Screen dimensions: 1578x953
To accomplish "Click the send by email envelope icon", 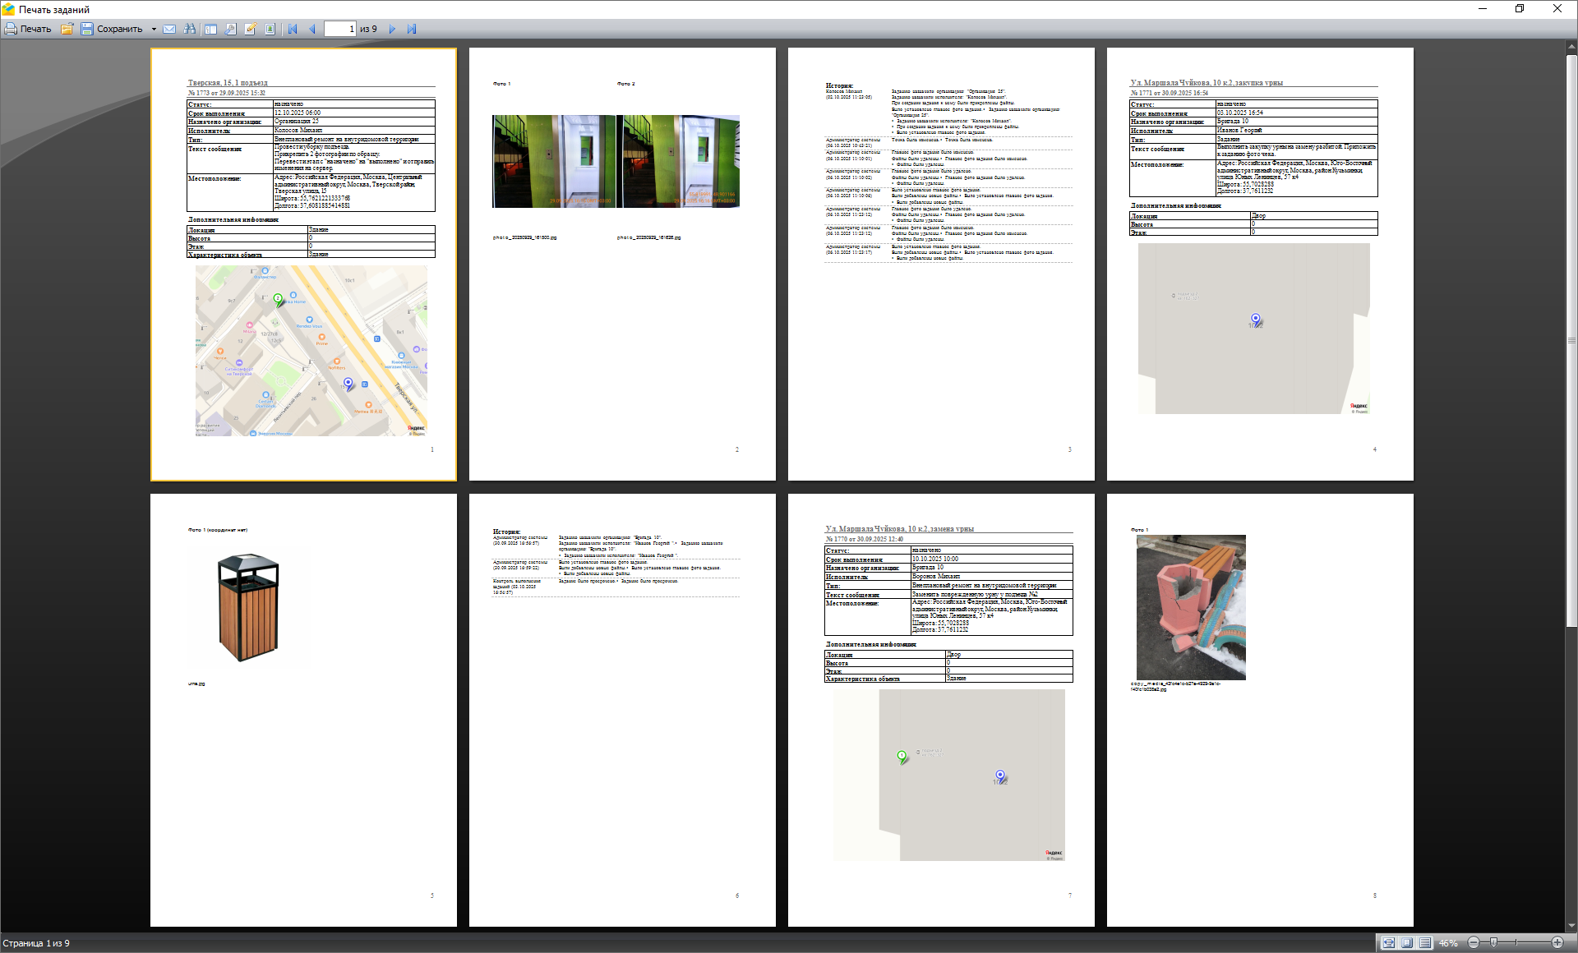I will tap(169, 29).
